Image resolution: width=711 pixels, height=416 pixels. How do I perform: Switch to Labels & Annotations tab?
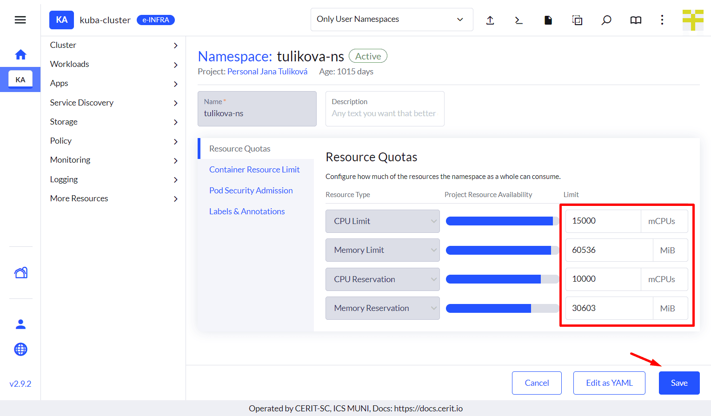(247, 211)
